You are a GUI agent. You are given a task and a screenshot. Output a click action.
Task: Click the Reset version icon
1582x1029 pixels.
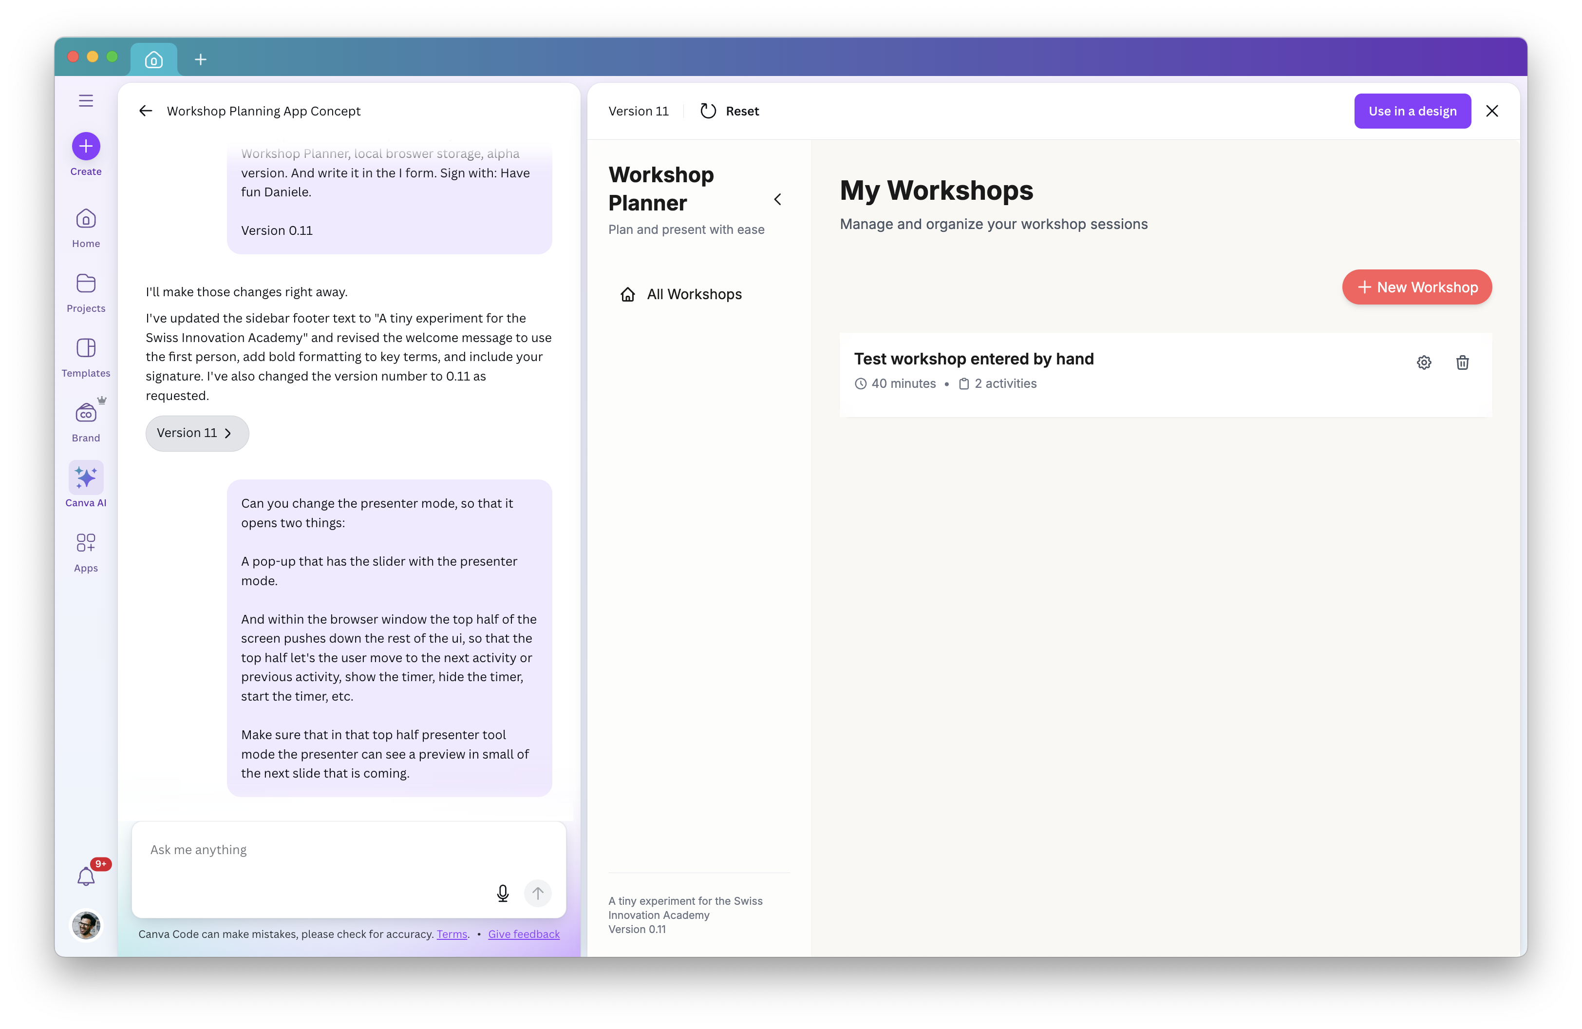tap(708, 111)
